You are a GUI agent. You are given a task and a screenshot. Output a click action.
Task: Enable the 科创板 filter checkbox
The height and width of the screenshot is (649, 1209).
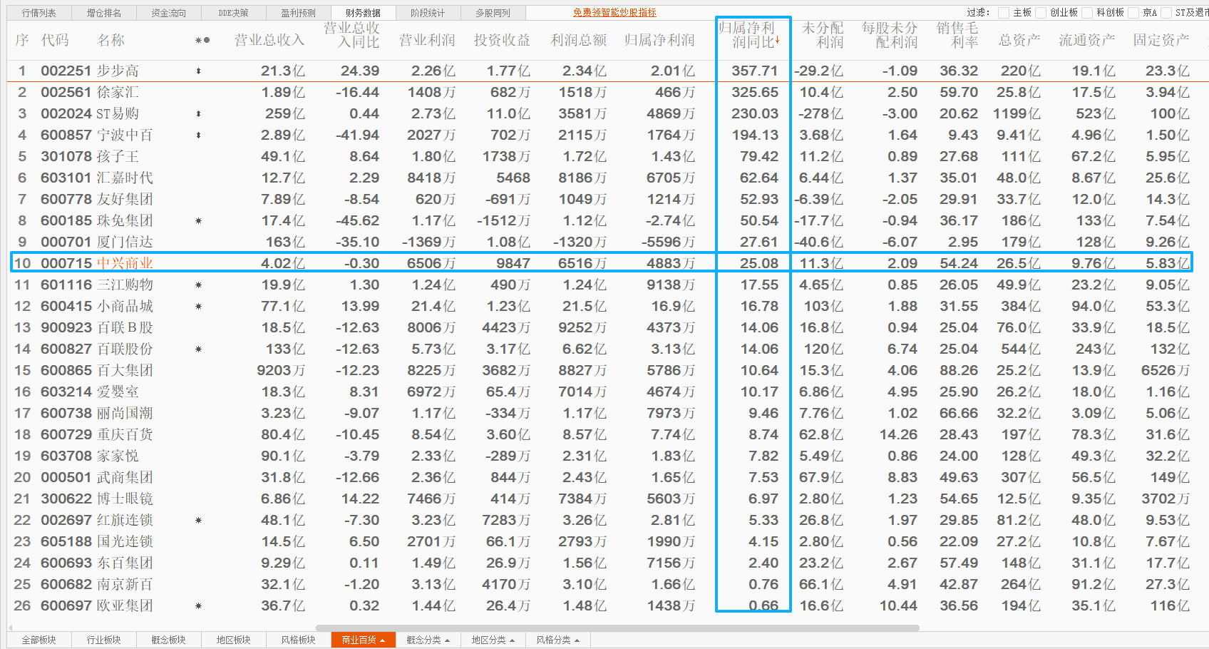1087,13
